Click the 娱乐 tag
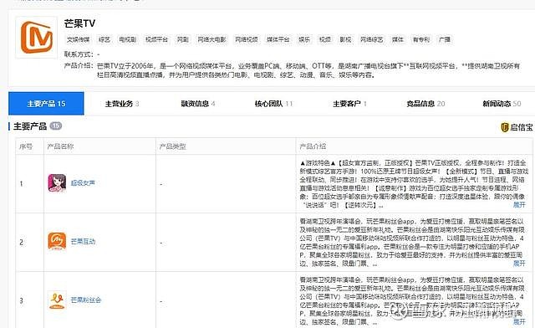Image resolution: width=535 pixels, height=328 pixels. [x=304, y=39]
